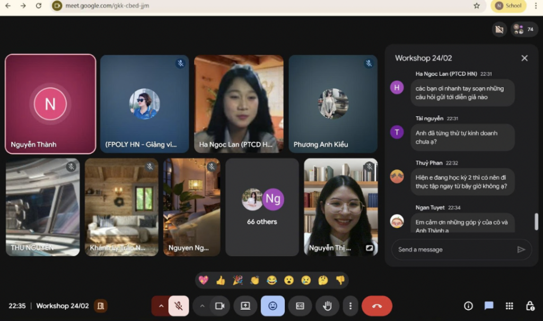This screenshot has width=543, height=321.
Task: Open host controls lock icon
Action: [x=530, y=306]
